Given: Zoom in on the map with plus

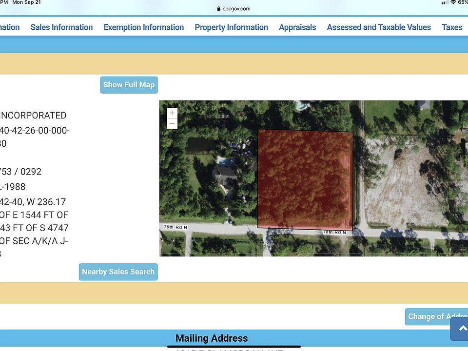Looking at the screenshot, I should (172, 113).
